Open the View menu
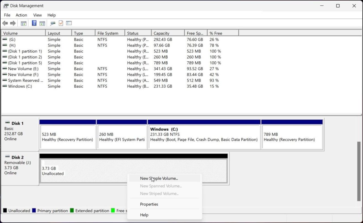Screen dimensions: 363x223 37,15
